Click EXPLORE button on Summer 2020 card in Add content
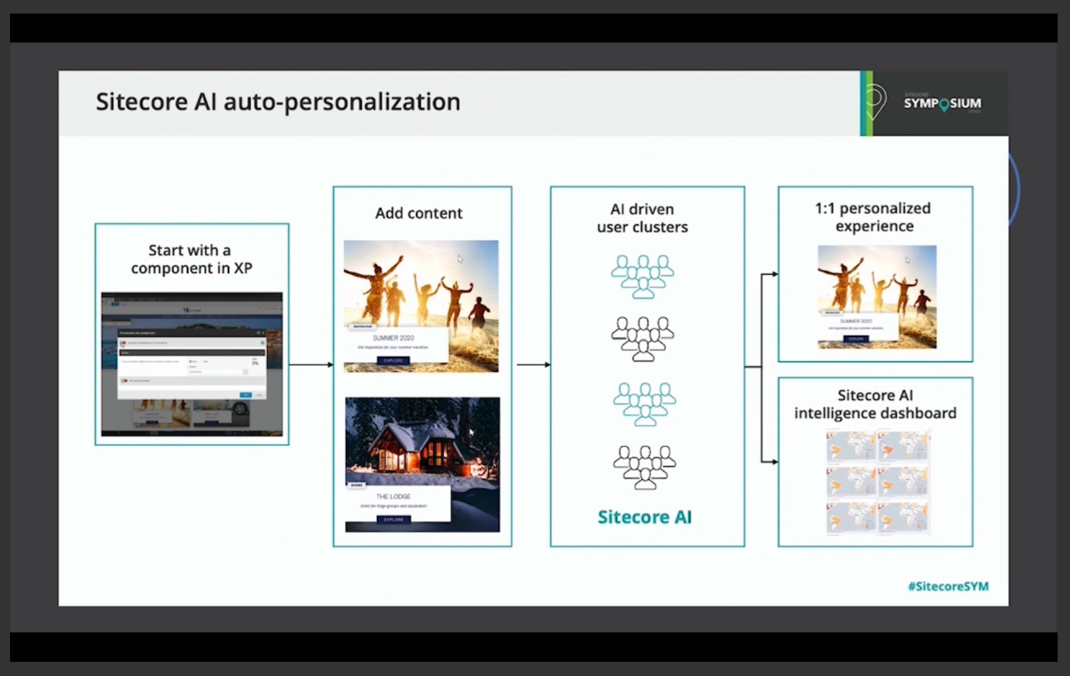Screen dimensions: 1070x676 click(x=394, y=360)
